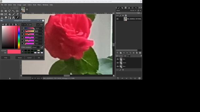Open the canvas navigation icon
Viewport: 200px width, 112px height.
(x=114, y=76)
